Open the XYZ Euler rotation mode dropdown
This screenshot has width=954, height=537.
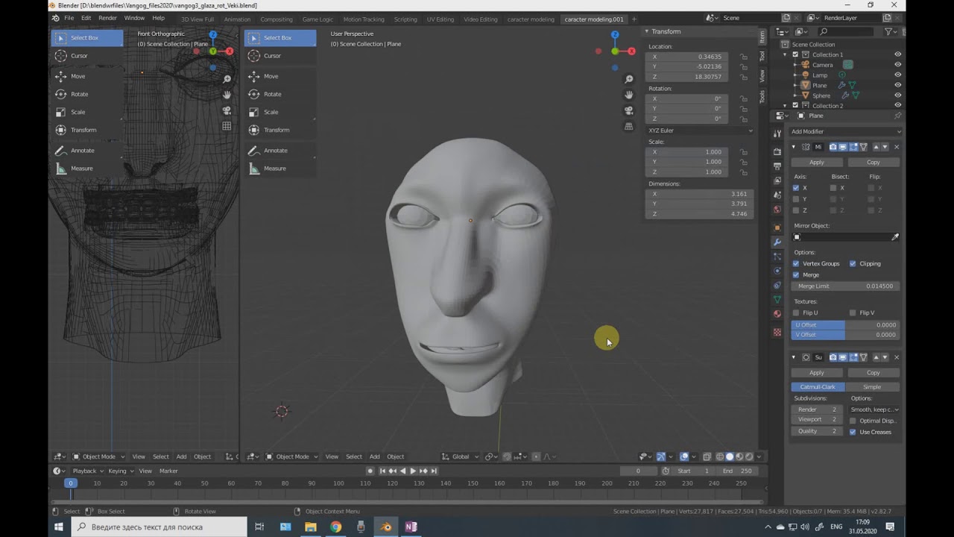(x=700, y=131)
